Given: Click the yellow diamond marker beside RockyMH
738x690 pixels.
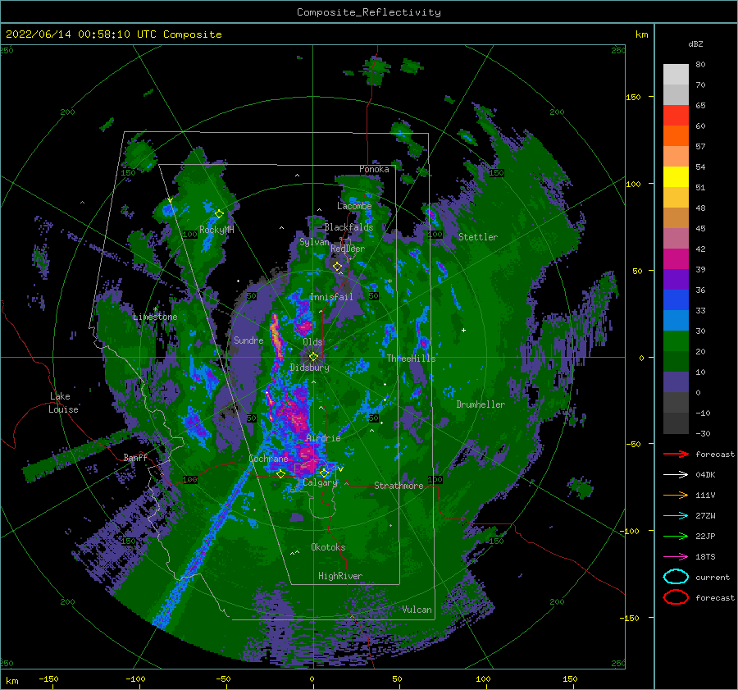Looking at the screenshot, I should 219,214.
